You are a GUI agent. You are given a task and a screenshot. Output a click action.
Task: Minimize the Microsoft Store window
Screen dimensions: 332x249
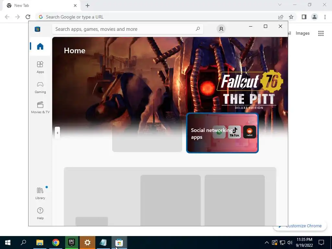pos(251,26)
